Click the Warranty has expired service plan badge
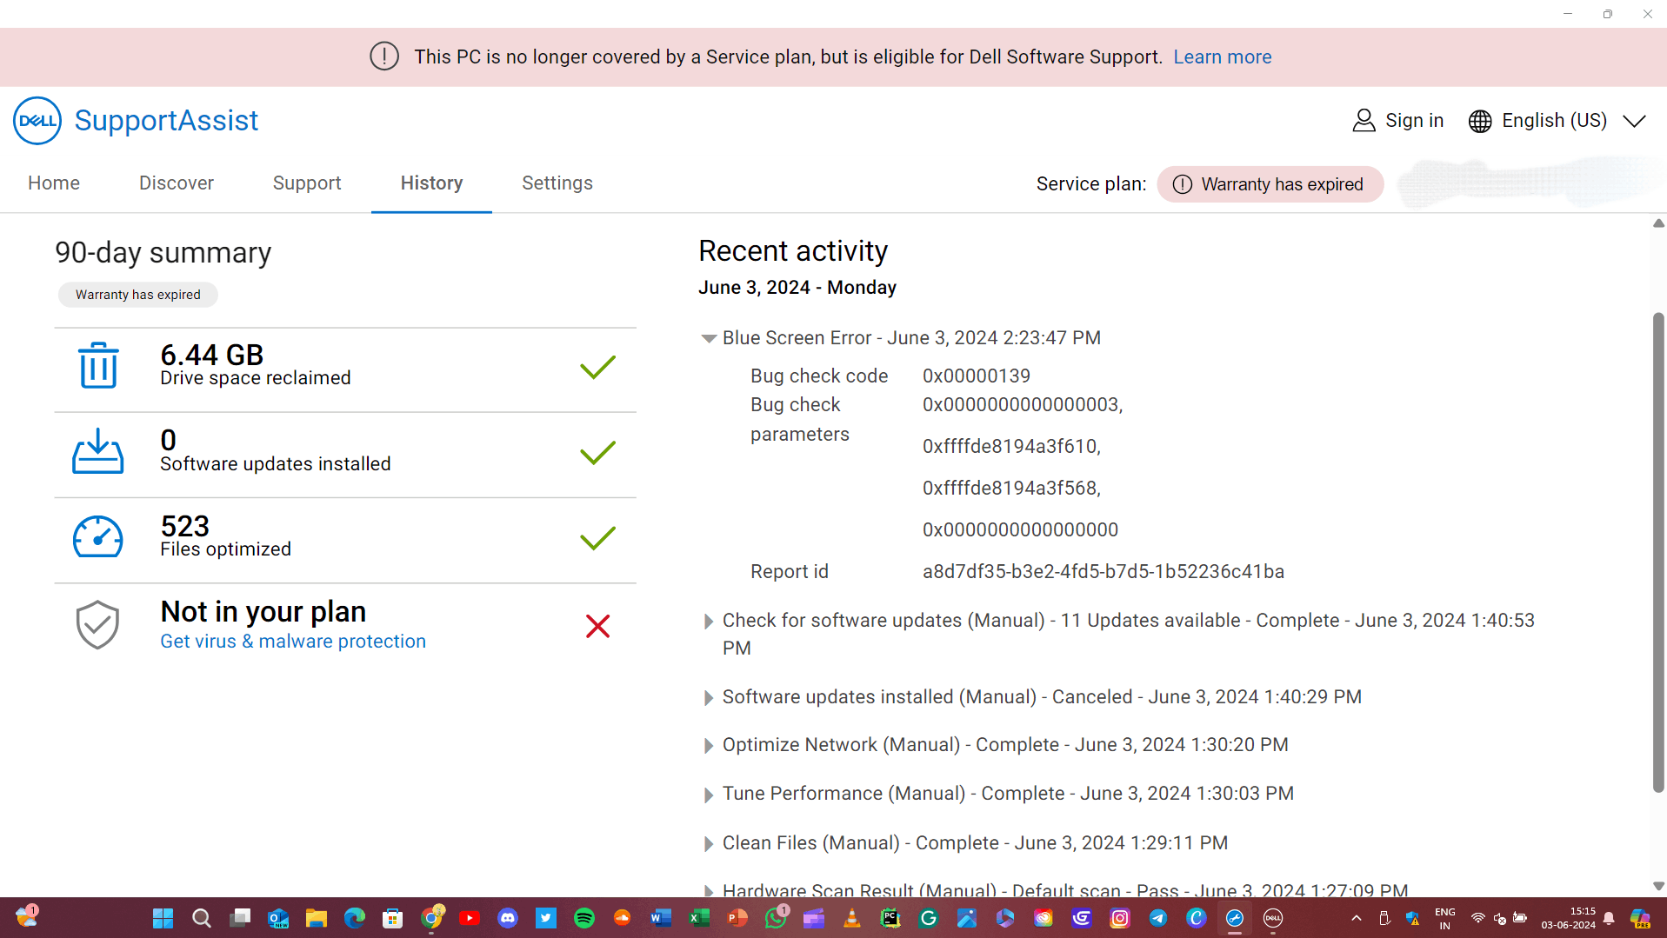Screen dimensions: 1667x938 click(1270, 184)
